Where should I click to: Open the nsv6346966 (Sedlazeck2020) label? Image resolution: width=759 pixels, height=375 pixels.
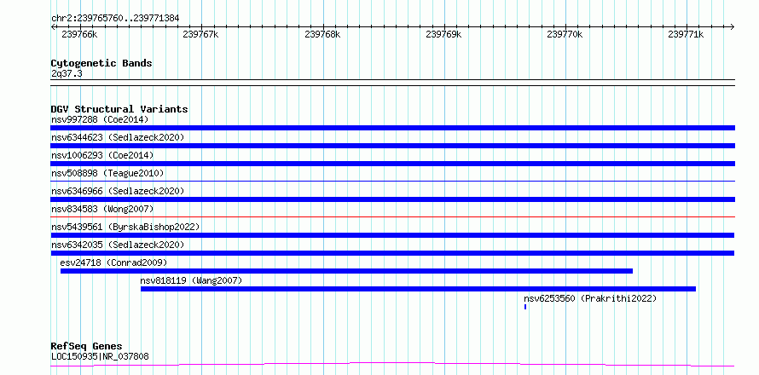118,191
